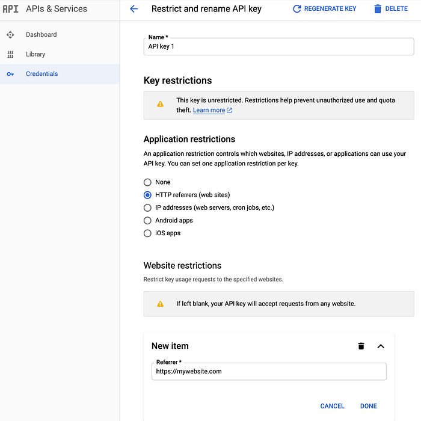Image resolution: width=421 pixels, height=421 pixels.
Task: Click the Delete trash icon in header
Action: coord(378,9)
